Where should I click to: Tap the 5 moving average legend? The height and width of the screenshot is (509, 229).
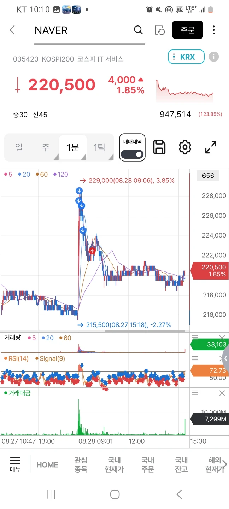coord(8,175)
